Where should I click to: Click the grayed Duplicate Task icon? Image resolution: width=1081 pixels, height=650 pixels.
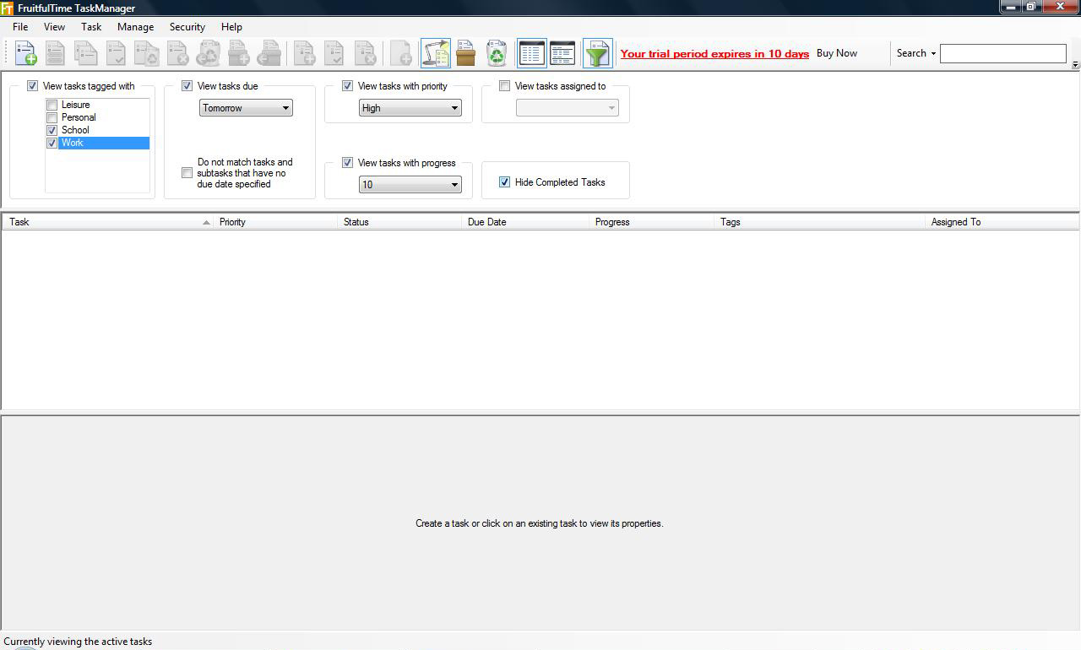coord(86,53)
